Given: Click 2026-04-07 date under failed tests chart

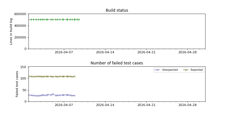Looking at the screenshot, I should click(x=64, y=105).
